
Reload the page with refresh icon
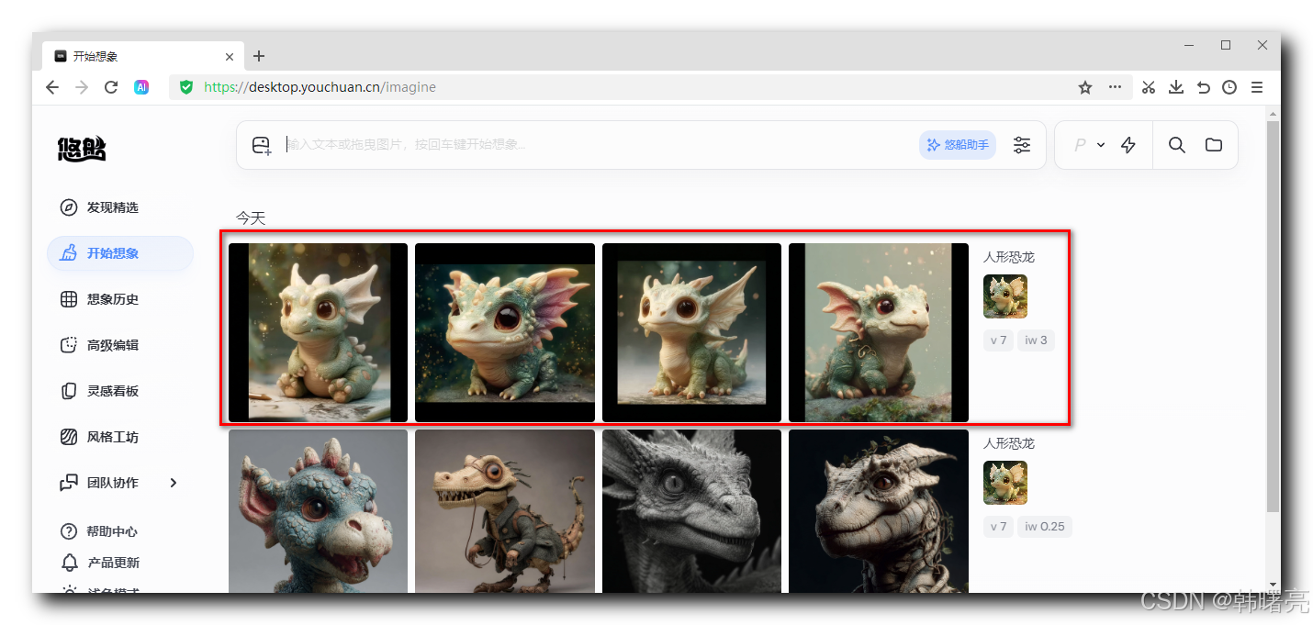(111, 87)
